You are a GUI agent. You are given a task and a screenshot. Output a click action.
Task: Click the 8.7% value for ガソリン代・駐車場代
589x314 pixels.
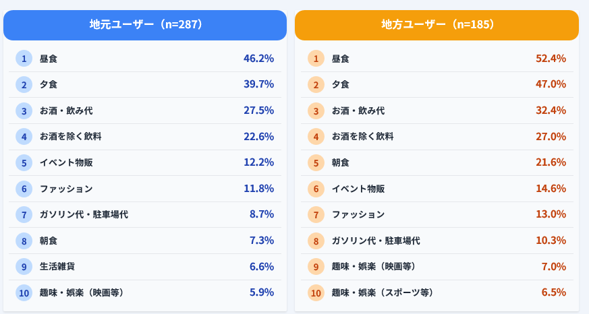pyautogui.click(x=262, y=214)
